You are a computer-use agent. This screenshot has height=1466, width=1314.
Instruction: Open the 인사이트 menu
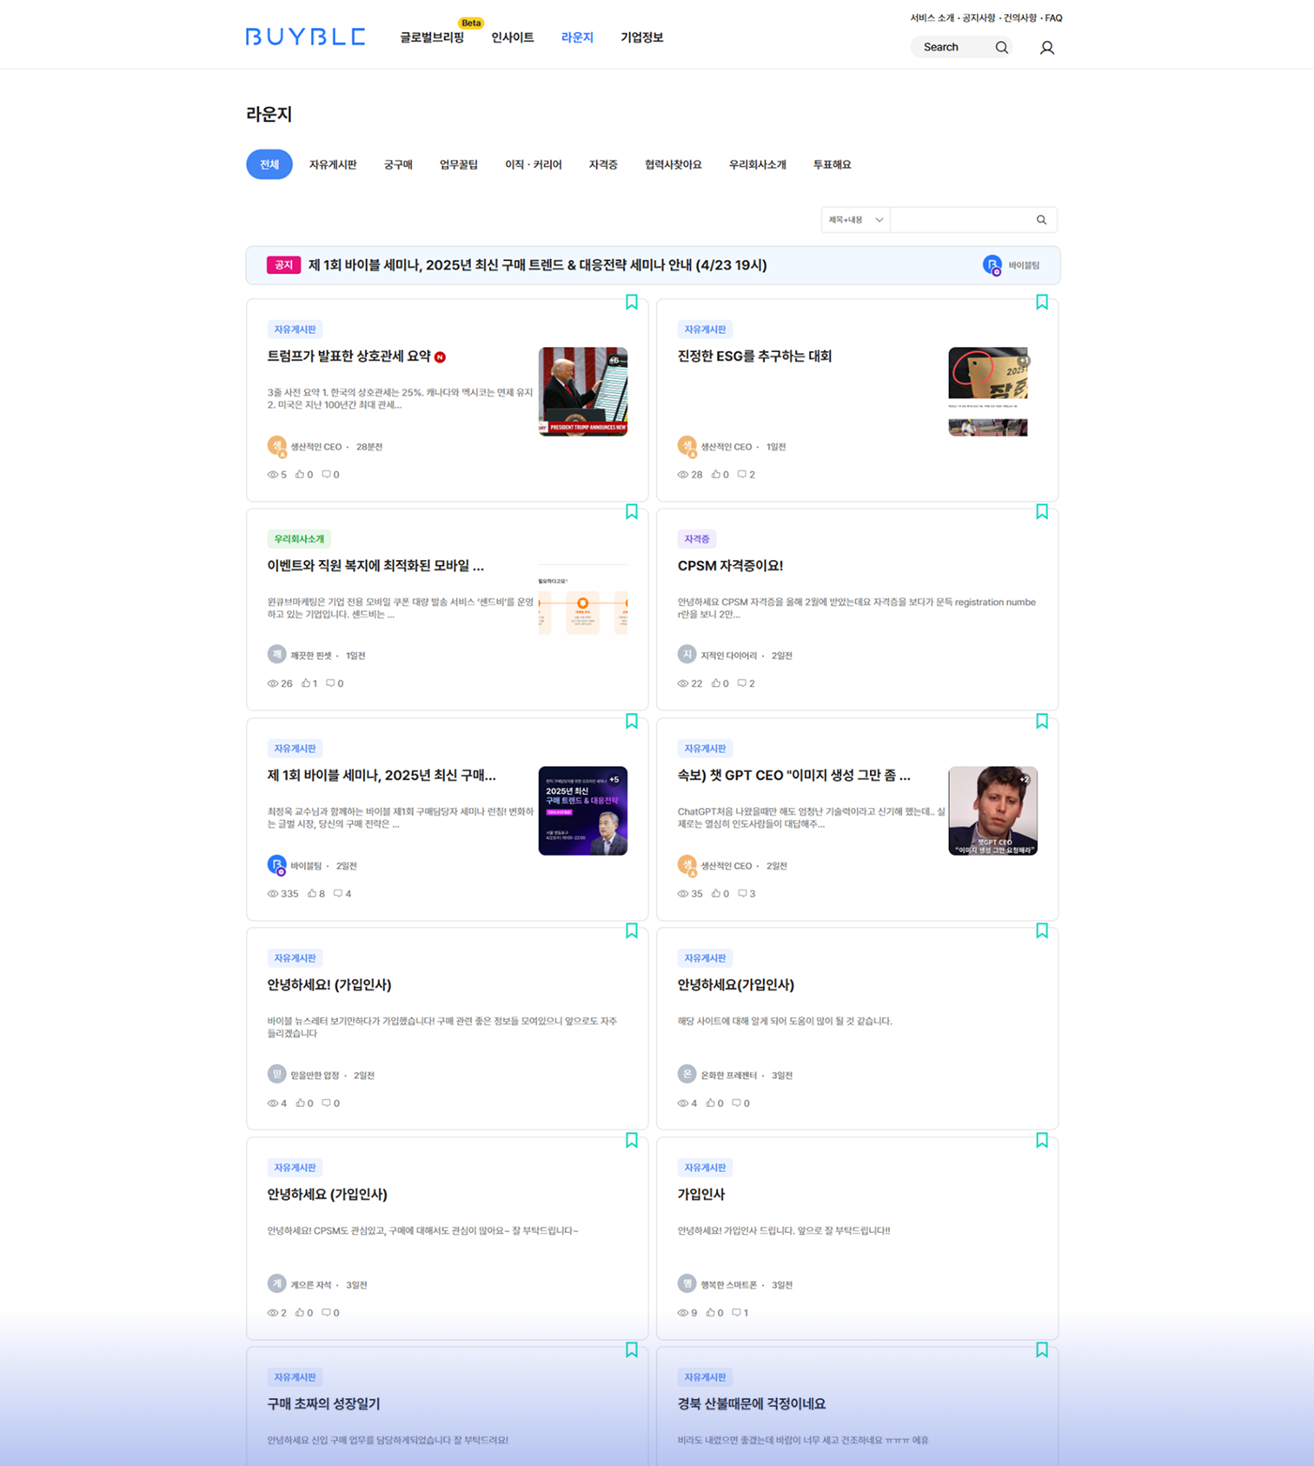point(513,37)
